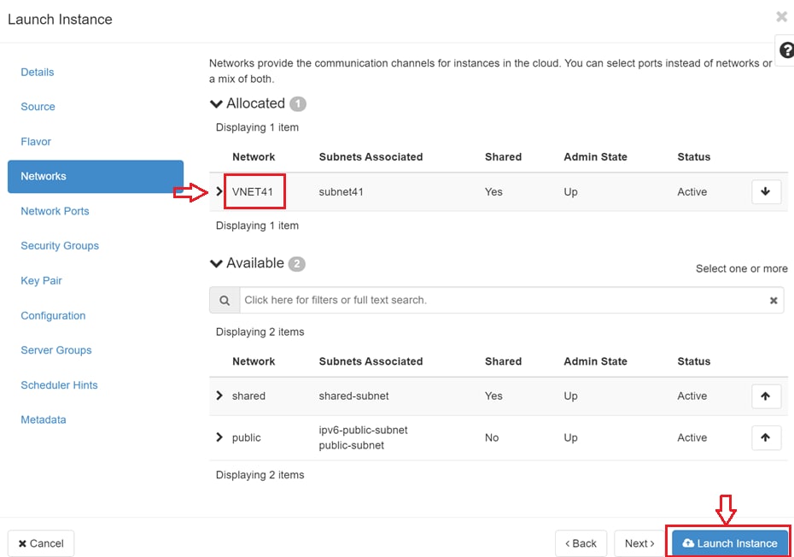
Task: Click the VNET41 network name
Action: (x=252, y=191)
